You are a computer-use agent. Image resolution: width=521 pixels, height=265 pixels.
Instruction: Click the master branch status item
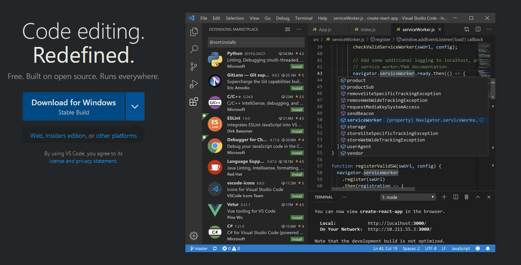[199, 248]
